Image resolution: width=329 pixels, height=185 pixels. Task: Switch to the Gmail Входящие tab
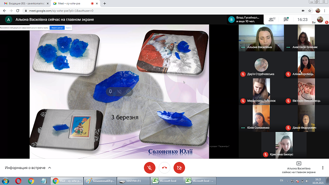pyautogui.click(x=25, y=4)
